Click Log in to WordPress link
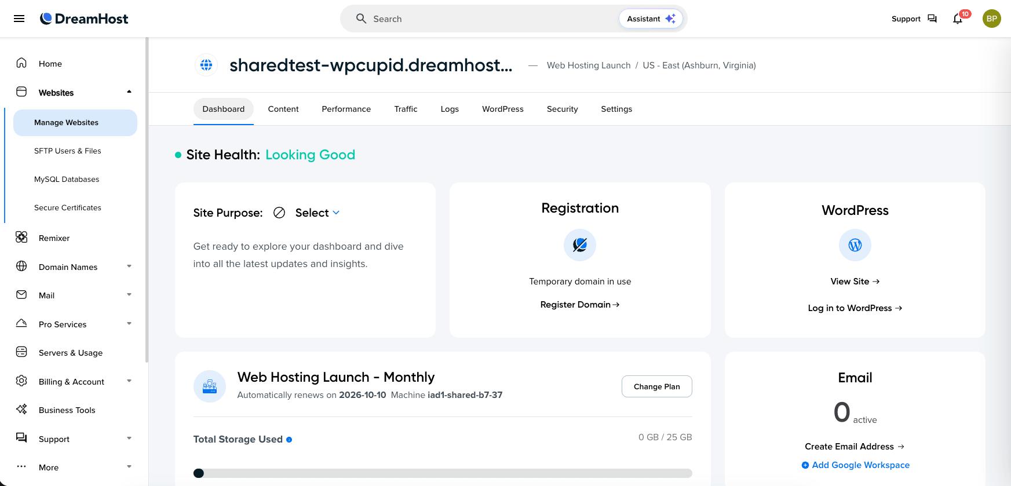Screen dimensions: 1011x486 [855, 308]
